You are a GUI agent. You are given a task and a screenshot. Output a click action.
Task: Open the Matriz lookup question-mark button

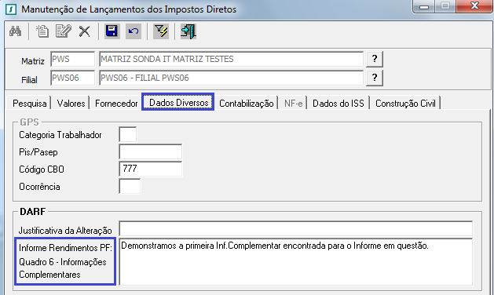click(375, 59)
